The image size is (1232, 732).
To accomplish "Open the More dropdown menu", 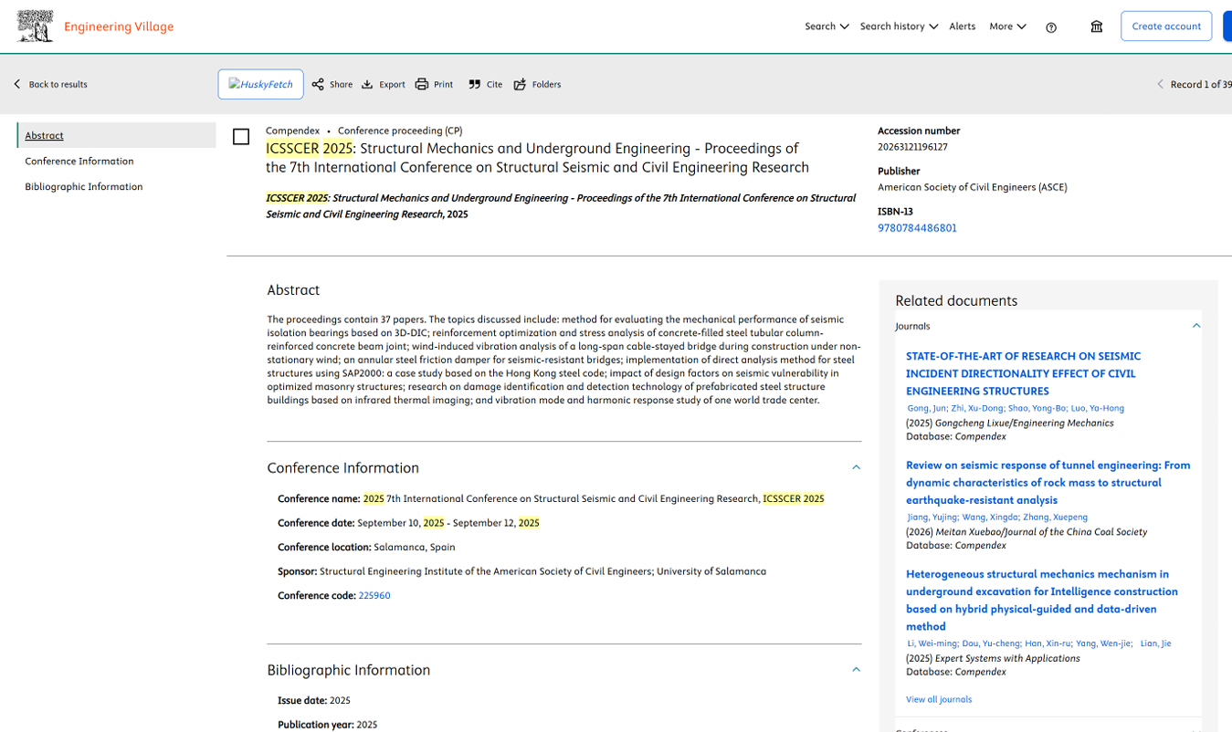I will [x=1007, y=26].
